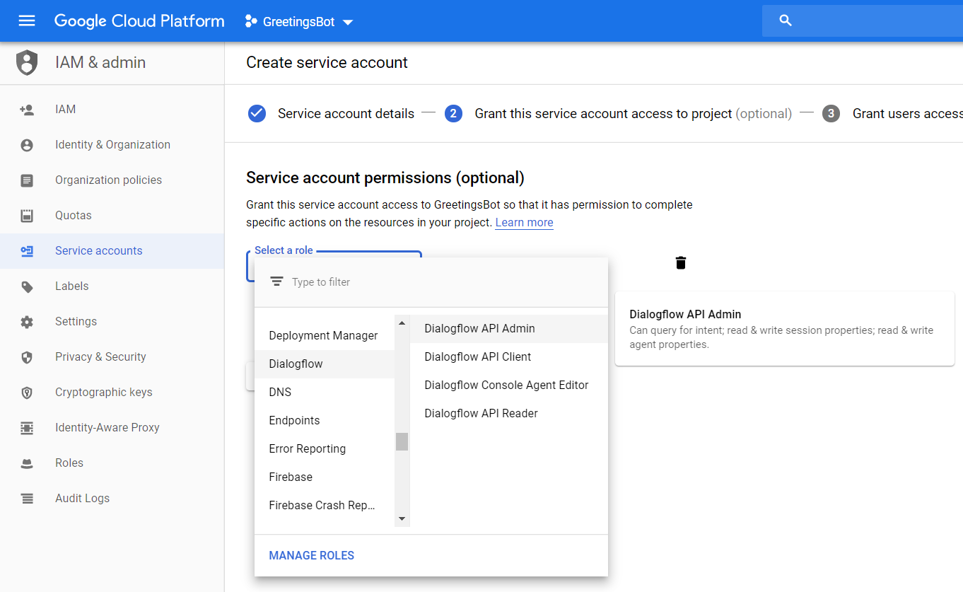
Task: Click the filter lines icon in role picker
Action: click(x=276, y=282)
